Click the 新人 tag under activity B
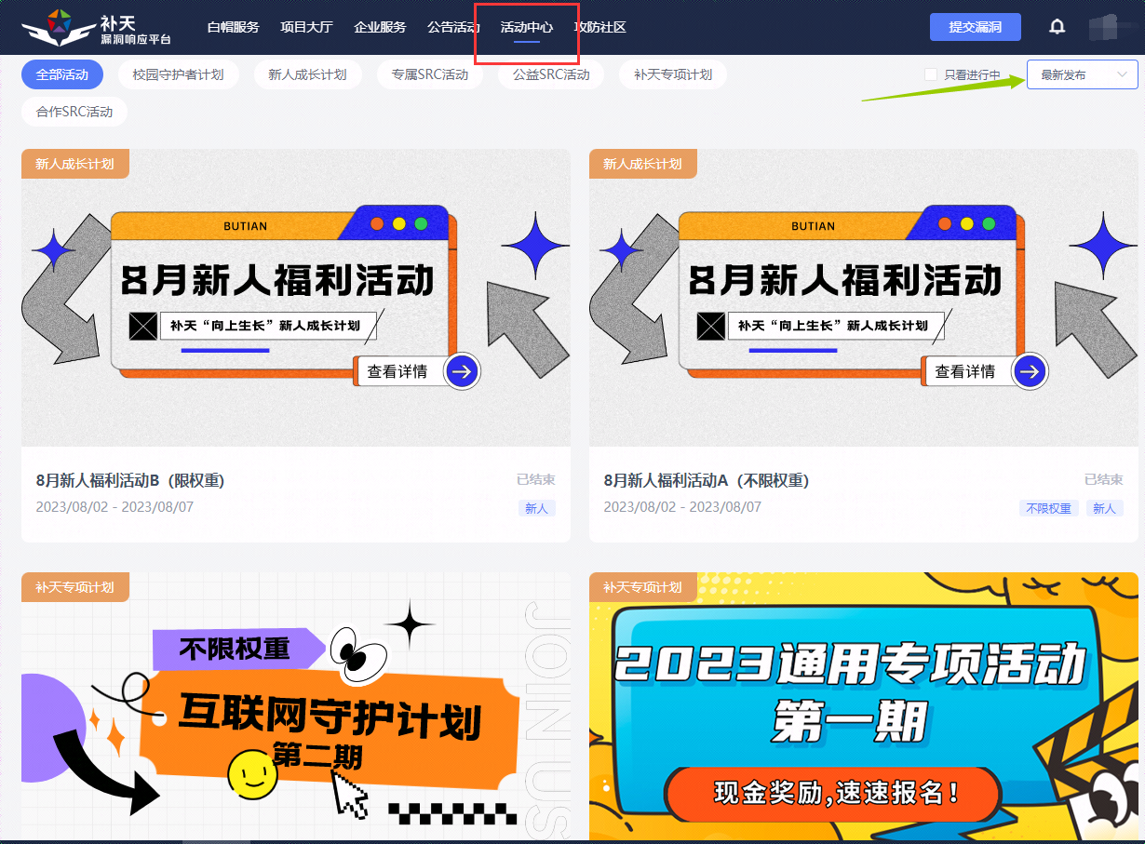 pyautogui.click(x=536, y=508)
